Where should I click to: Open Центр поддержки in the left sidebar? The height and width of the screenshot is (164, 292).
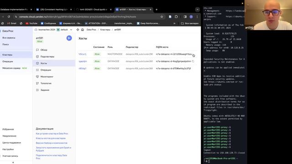11,143
